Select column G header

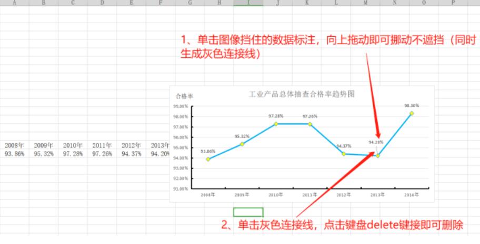190,3
